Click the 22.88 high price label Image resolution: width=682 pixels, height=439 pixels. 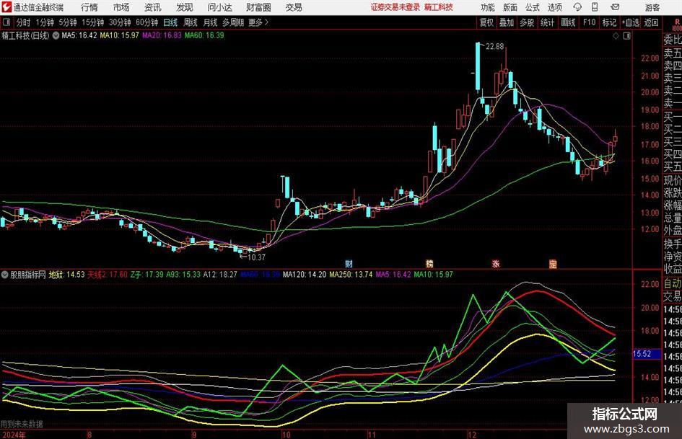pyautogui.click(x=494, y=47)
